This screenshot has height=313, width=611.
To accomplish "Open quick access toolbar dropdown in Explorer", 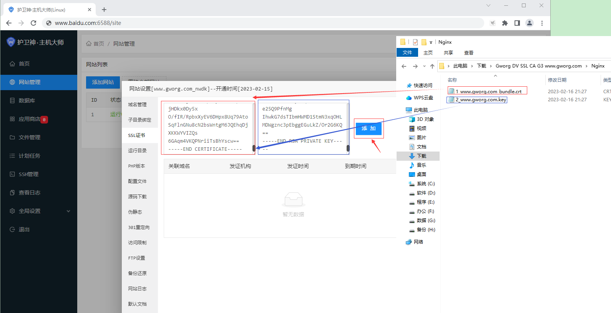I will [x=431, y=42].
